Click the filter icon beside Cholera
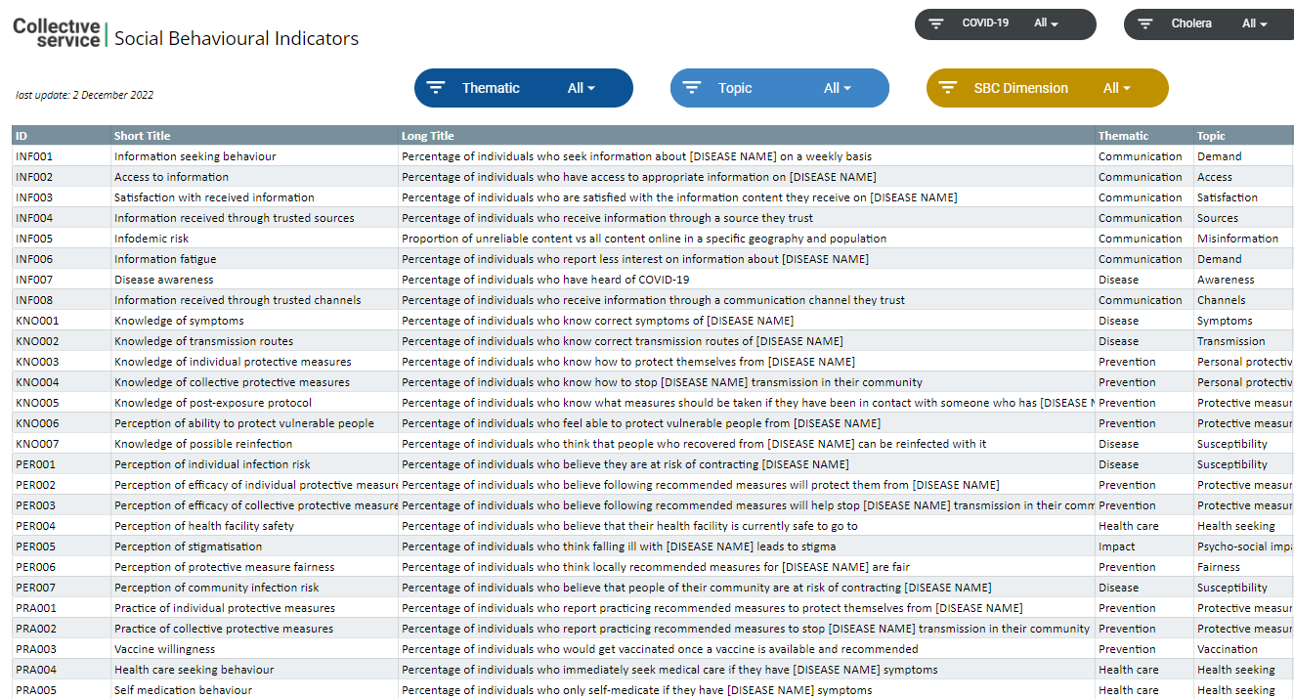Viewport: 1294px width, 699px height. [x=1145, y=23]
